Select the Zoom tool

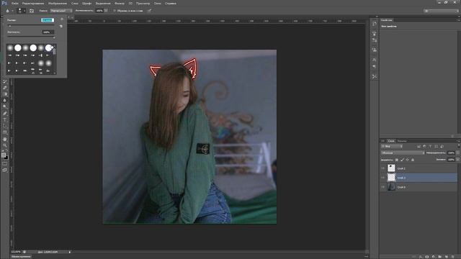pos(5,145)
